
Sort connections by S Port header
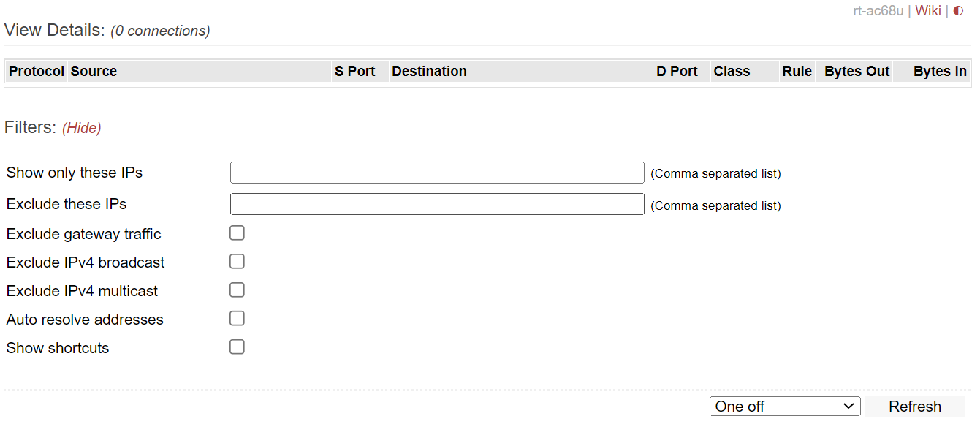[x=360, y=71]
